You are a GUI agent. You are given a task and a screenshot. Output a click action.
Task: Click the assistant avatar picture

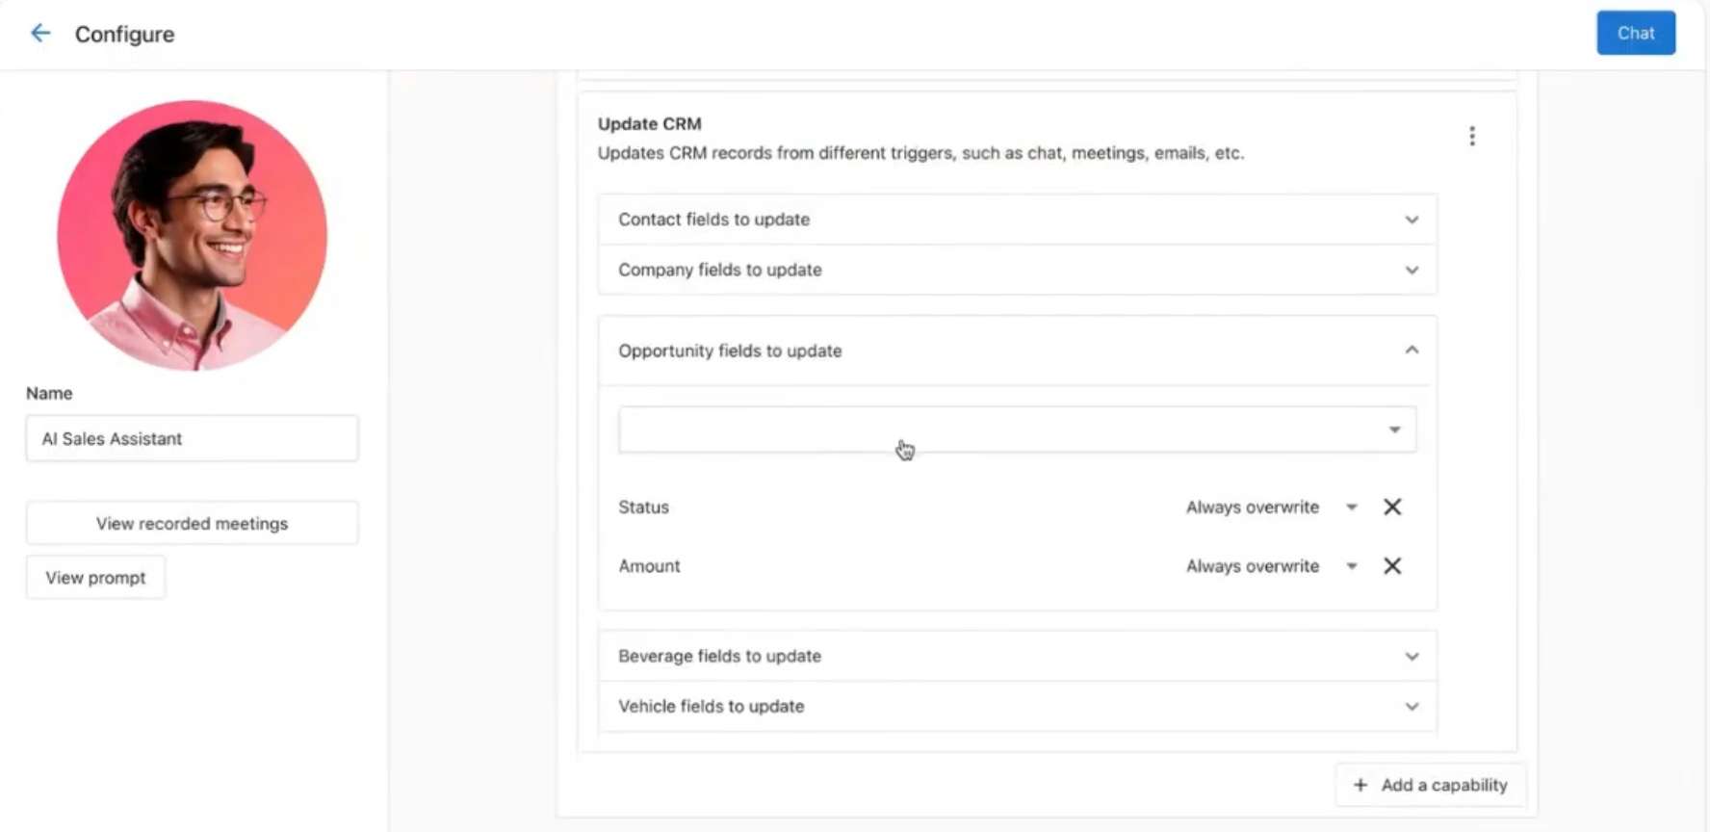[x=192, y=235]
